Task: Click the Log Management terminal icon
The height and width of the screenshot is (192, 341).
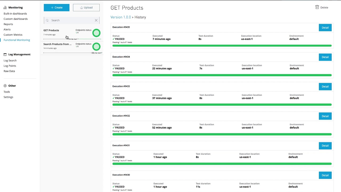Action: (5, 54)
